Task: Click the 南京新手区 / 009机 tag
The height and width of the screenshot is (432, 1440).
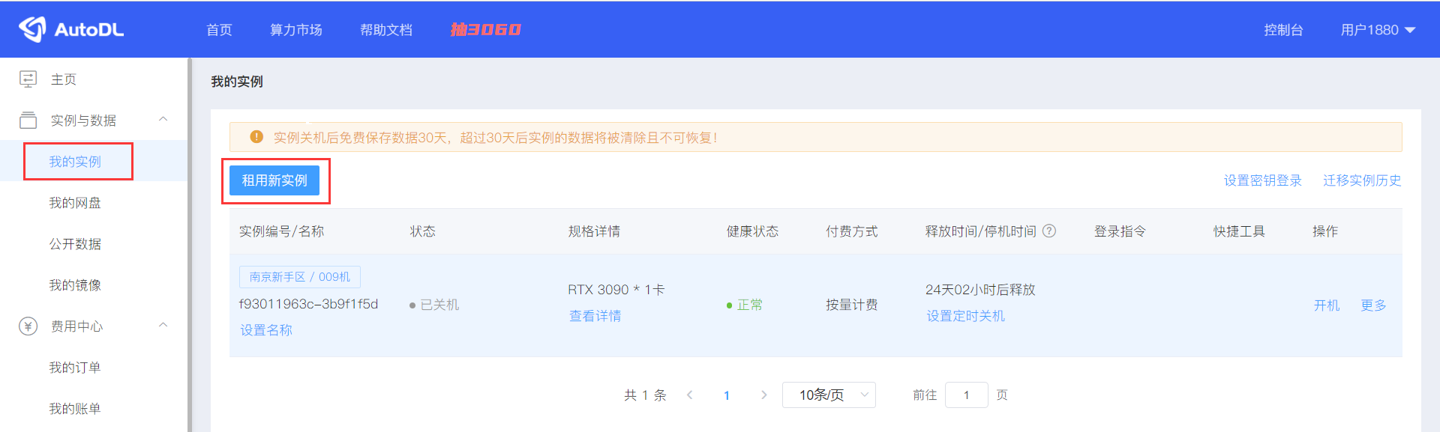Action: click(300, 277)
